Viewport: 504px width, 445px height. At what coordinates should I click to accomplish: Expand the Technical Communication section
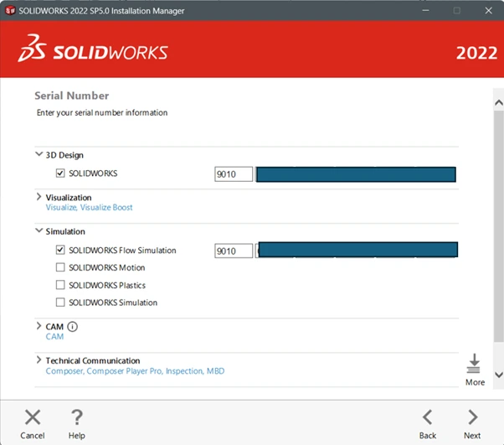[39, 360]
